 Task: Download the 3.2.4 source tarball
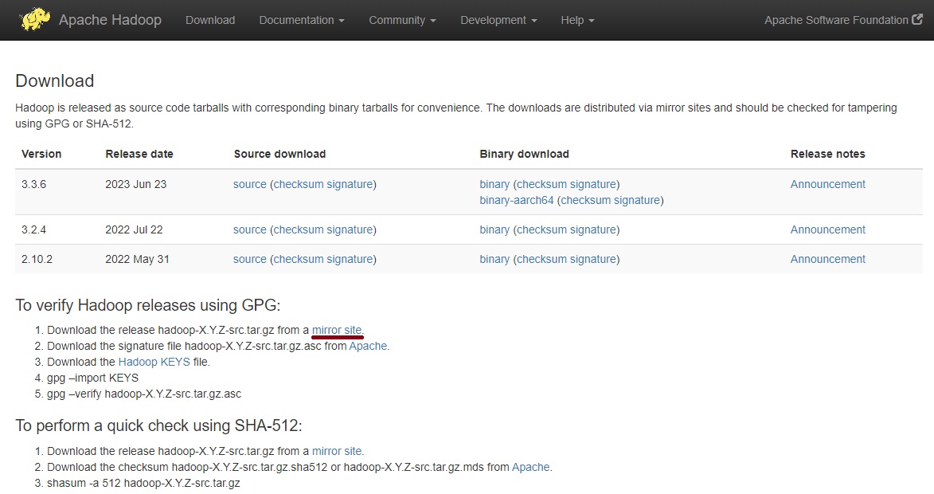click(249, 229)
